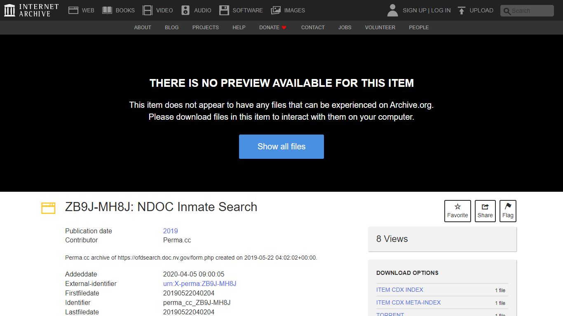Click the item title ZB9J-MH8J: NDOC Inmate Search
The image size is (563, 316).
161,207
